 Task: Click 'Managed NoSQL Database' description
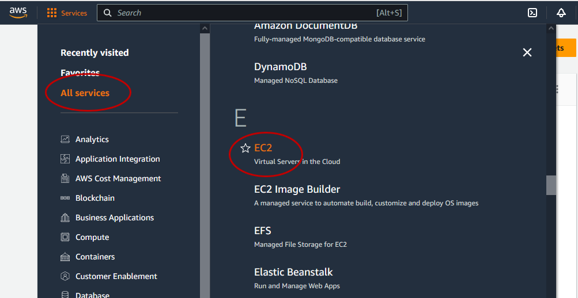click(x=296, y=80)
